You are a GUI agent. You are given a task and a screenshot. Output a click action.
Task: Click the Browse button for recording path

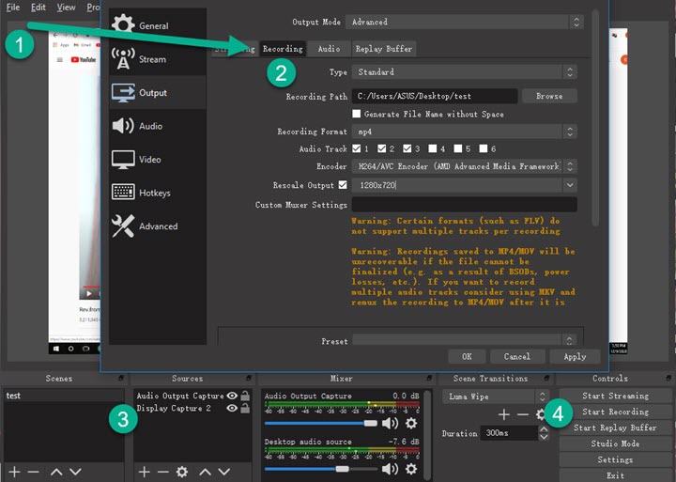[x=549, y=96]
